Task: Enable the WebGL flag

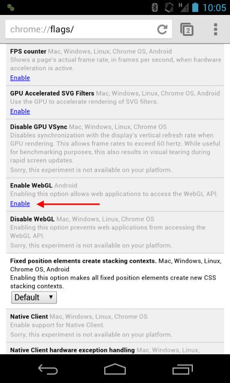Action: 20,203
